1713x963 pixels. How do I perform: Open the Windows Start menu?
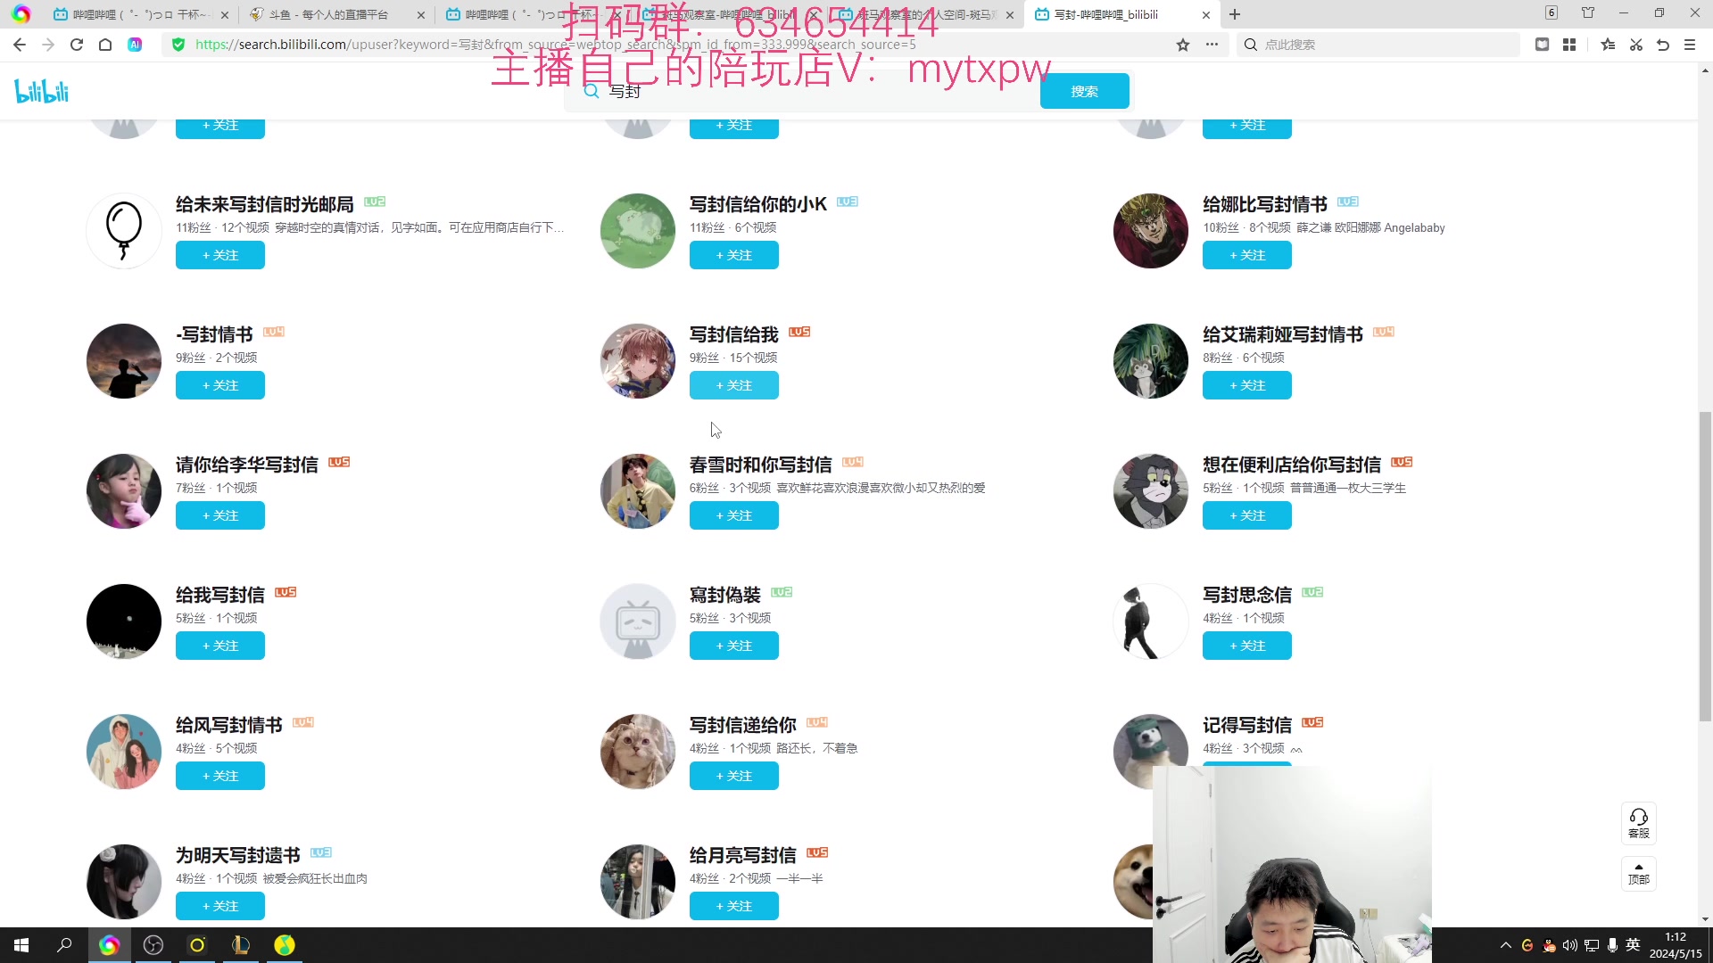20,945
